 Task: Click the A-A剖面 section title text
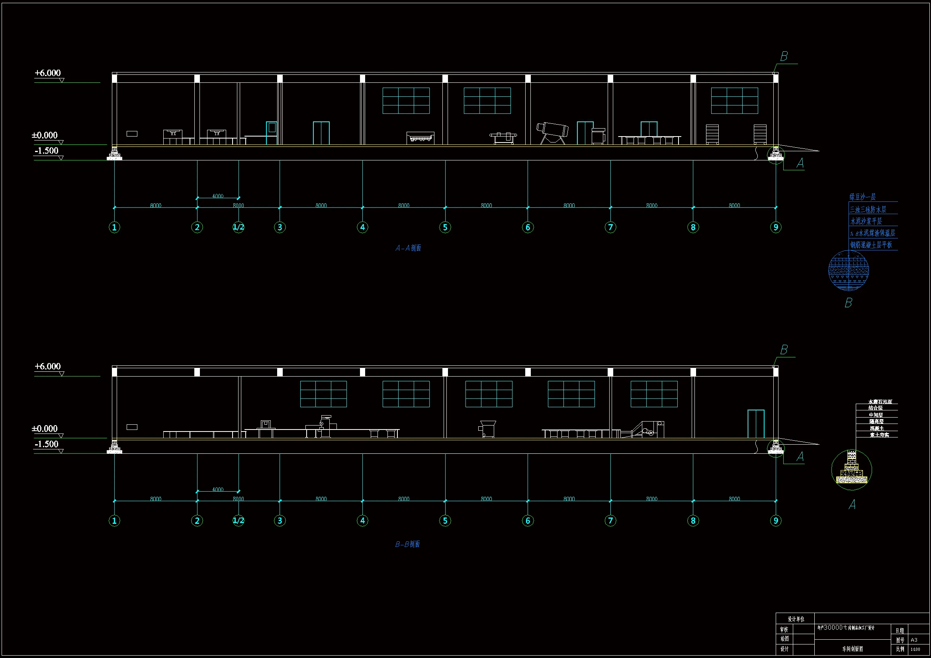pyautogui.click(x=408, y=248)
